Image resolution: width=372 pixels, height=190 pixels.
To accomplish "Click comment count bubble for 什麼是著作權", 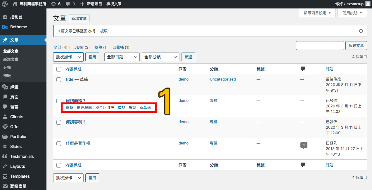I will 304,145.
